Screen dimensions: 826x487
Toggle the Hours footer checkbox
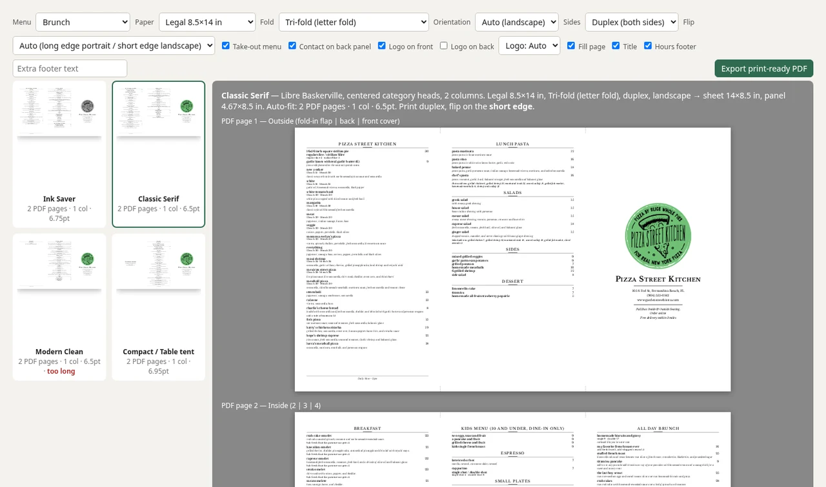pos(648,46)
